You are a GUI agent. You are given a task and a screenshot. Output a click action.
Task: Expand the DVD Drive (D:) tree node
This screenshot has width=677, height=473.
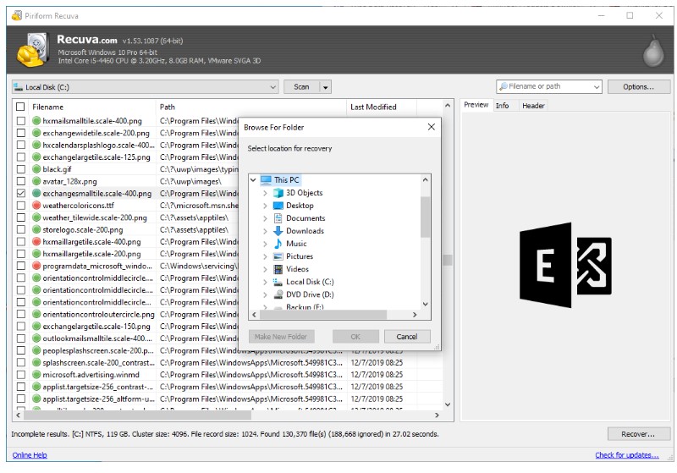coord(265,294)
